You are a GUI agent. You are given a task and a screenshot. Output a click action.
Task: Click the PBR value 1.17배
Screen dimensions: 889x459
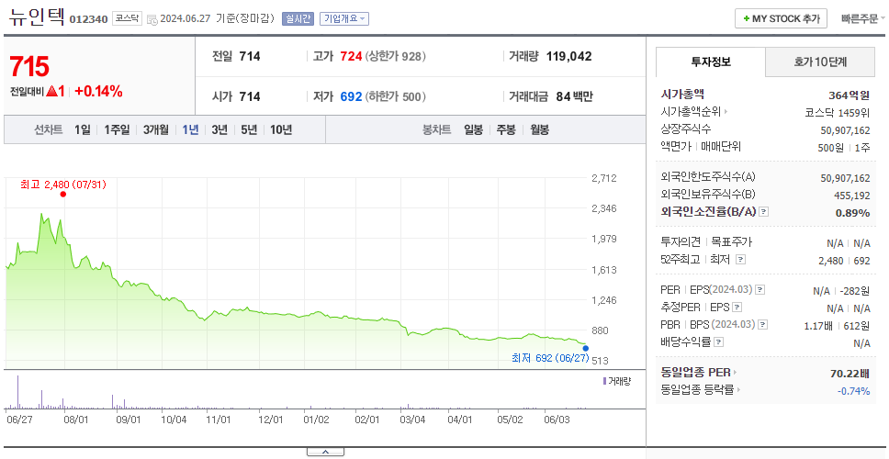tap(817, 327)
